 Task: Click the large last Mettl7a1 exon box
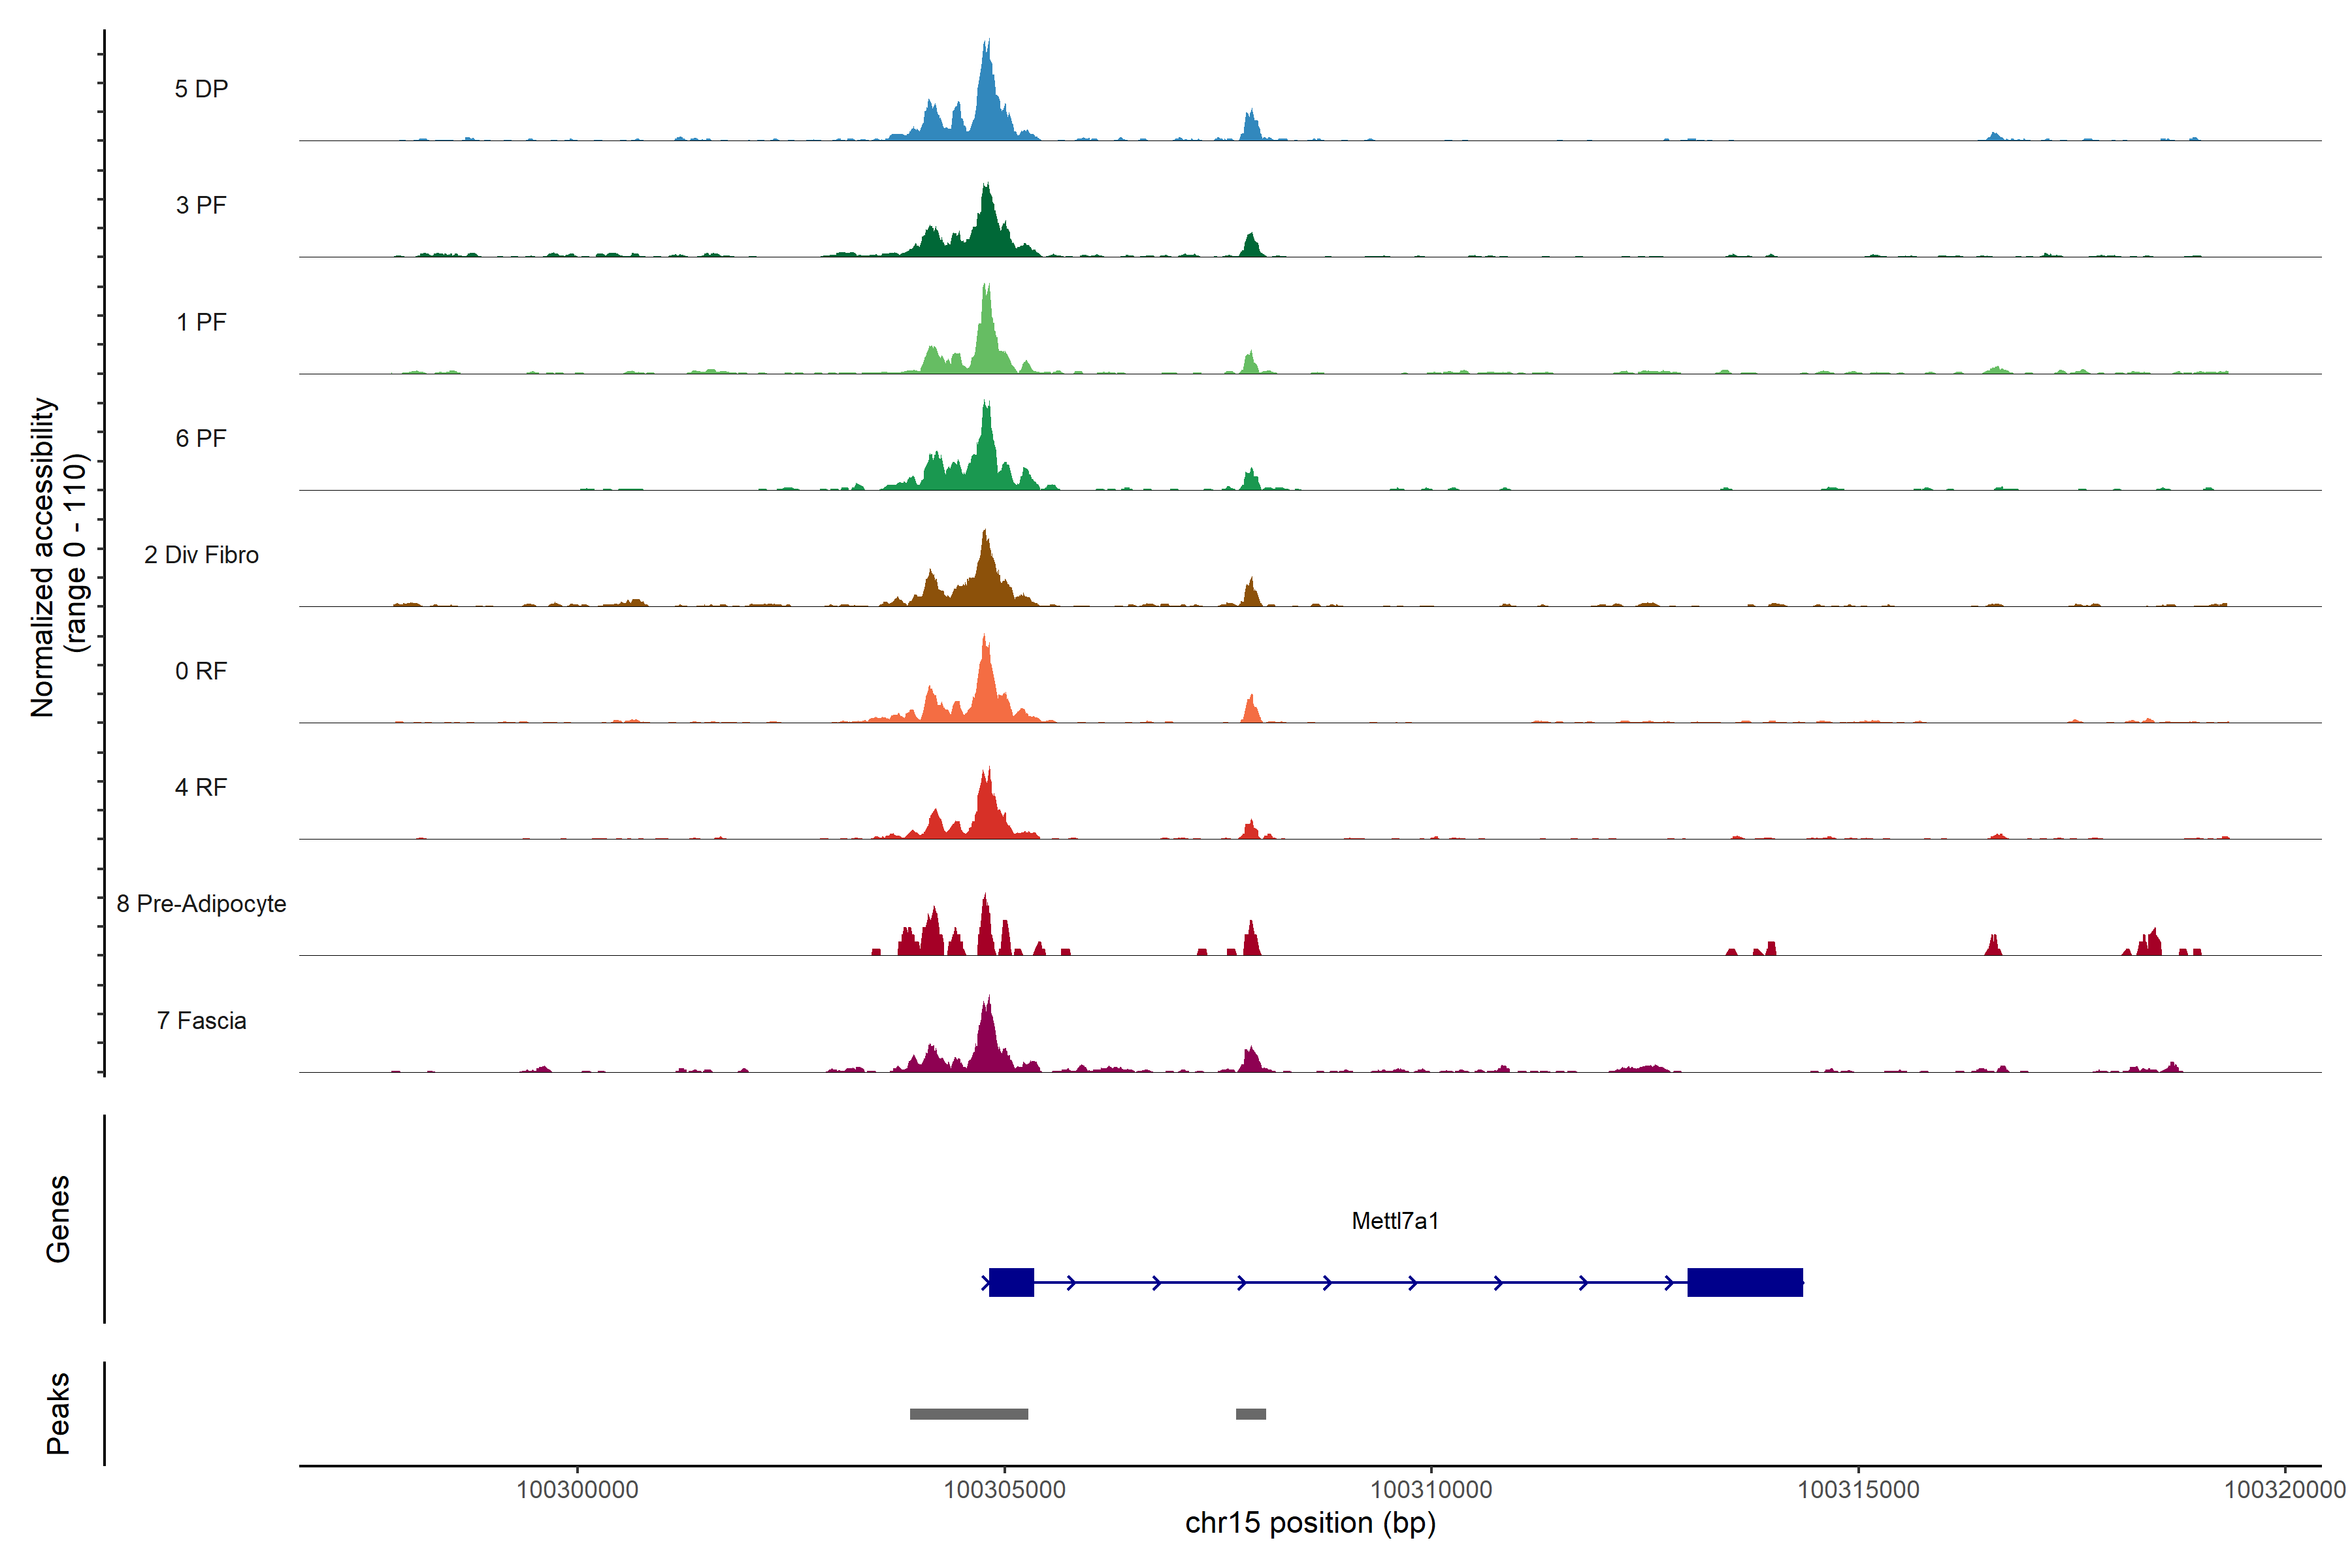pyautogui.click(x=1745, y=1282)
